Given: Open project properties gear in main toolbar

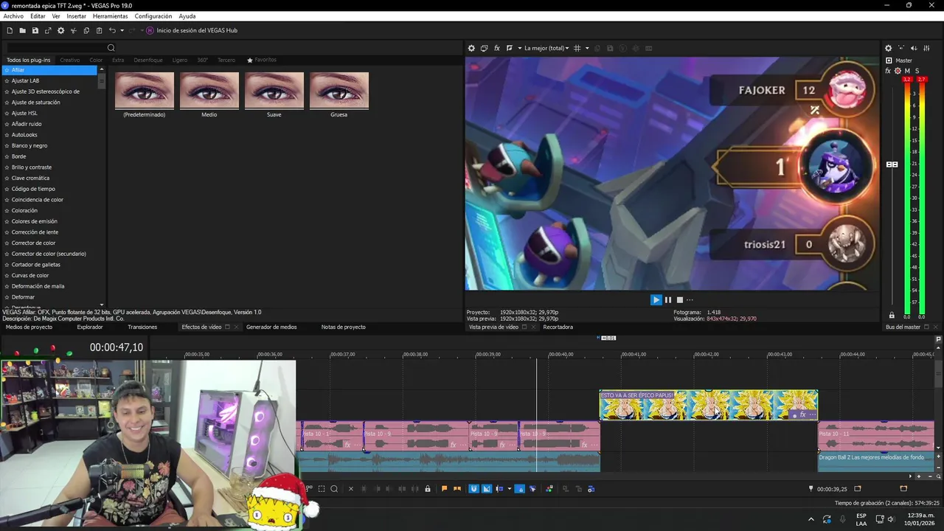Looking at the screenshot, I should tap(60, 30).
